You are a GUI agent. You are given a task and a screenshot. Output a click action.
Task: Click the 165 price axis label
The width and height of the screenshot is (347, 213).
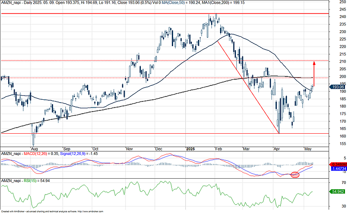(x=343, y=128)
